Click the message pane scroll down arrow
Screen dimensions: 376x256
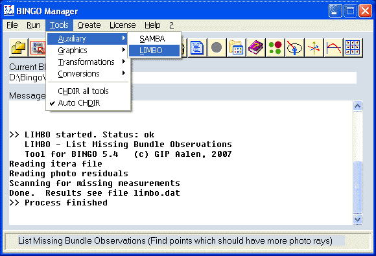tap(358, 219)
